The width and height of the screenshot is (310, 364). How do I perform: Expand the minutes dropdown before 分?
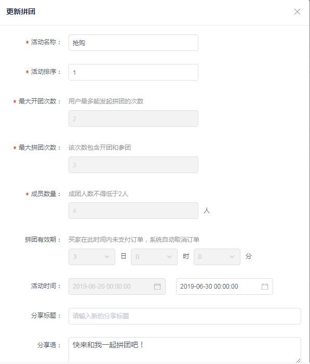[217, 257]
